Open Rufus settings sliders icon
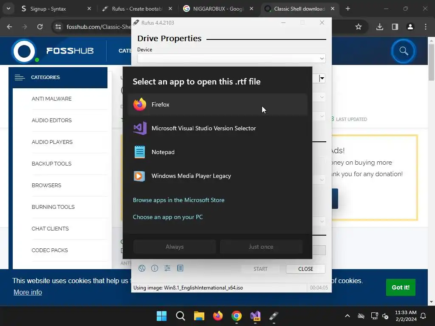 pos(167,268)
